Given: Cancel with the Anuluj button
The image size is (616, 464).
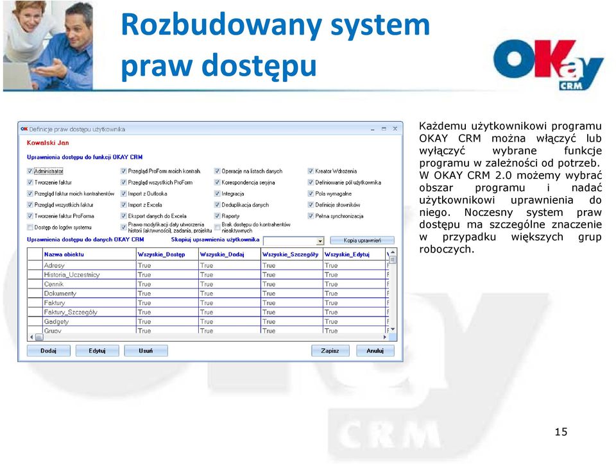Looking at the screenshot, I should point(375,351).
